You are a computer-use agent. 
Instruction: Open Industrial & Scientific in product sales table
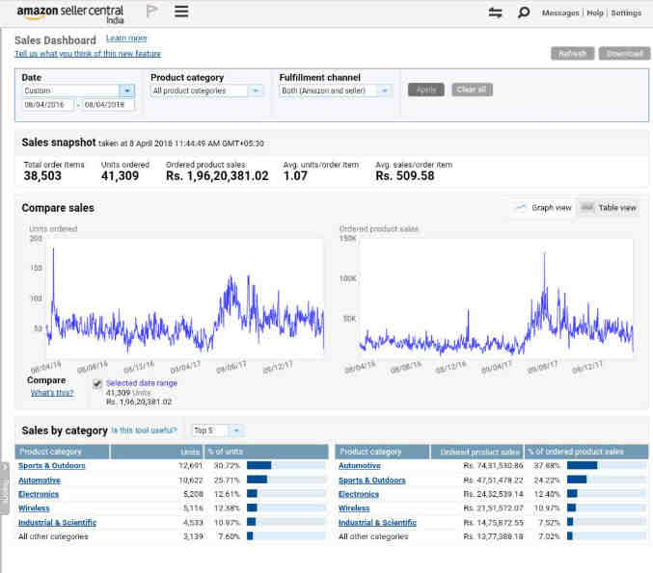pyautogui.click(x=377, y=522)
